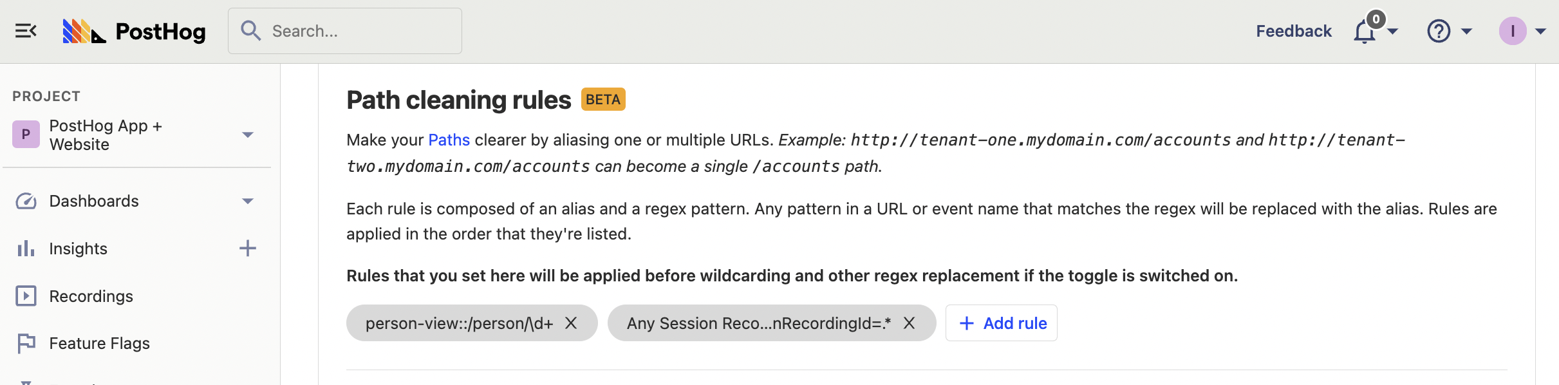The image size is (1559, 385).
Task: Go to Insights in the sidebar
Action: pos(79,249)
